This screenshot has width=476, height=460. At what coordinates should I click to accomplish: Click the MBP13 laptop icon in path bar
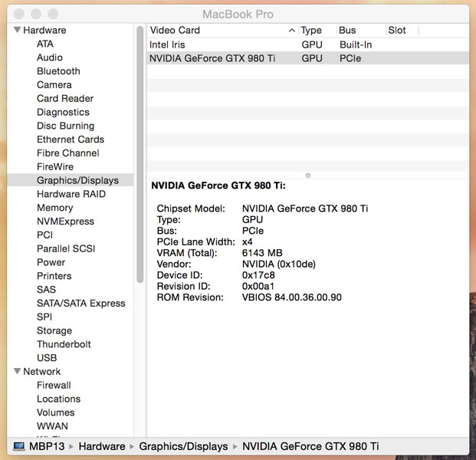[19, 446]
